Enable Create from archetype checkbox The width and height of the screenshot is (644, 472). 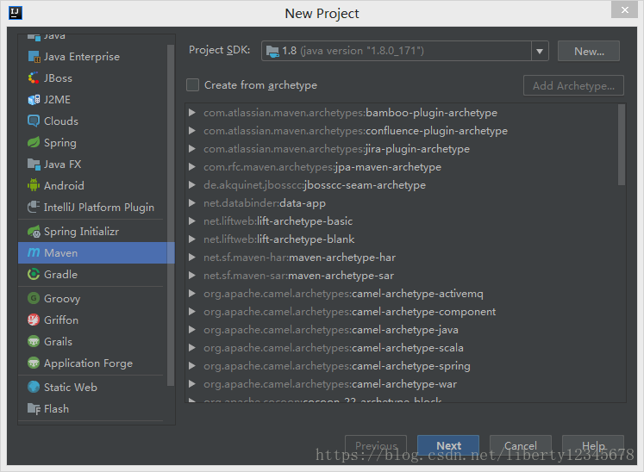192,85
